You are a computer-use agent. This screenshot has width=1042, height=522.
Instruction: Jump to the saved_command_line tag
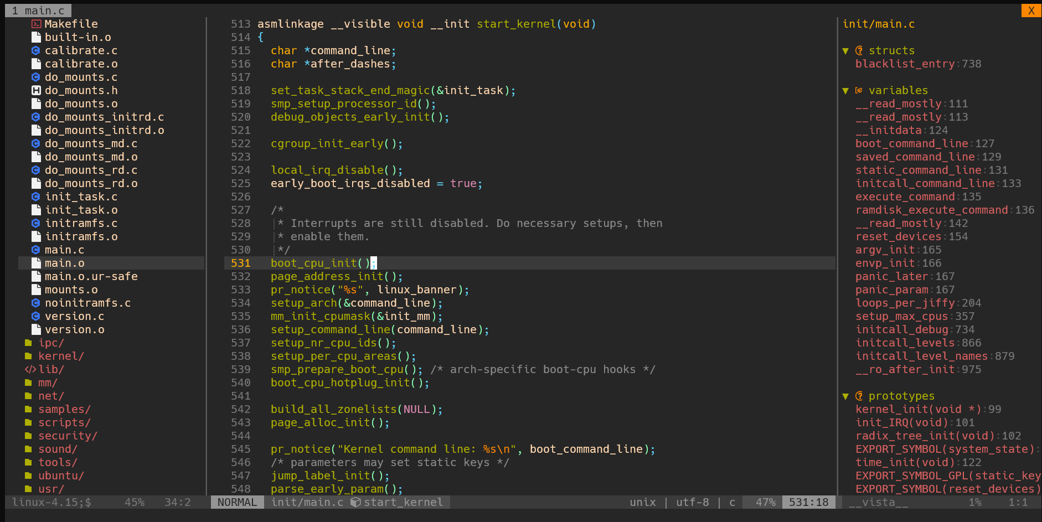point(915,157)
